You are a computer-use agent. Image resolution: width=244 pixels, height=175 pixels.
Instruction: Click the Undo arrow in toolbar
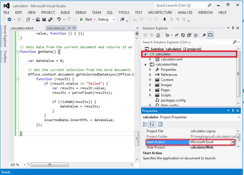pyautogui.click(x=59, y=19)
